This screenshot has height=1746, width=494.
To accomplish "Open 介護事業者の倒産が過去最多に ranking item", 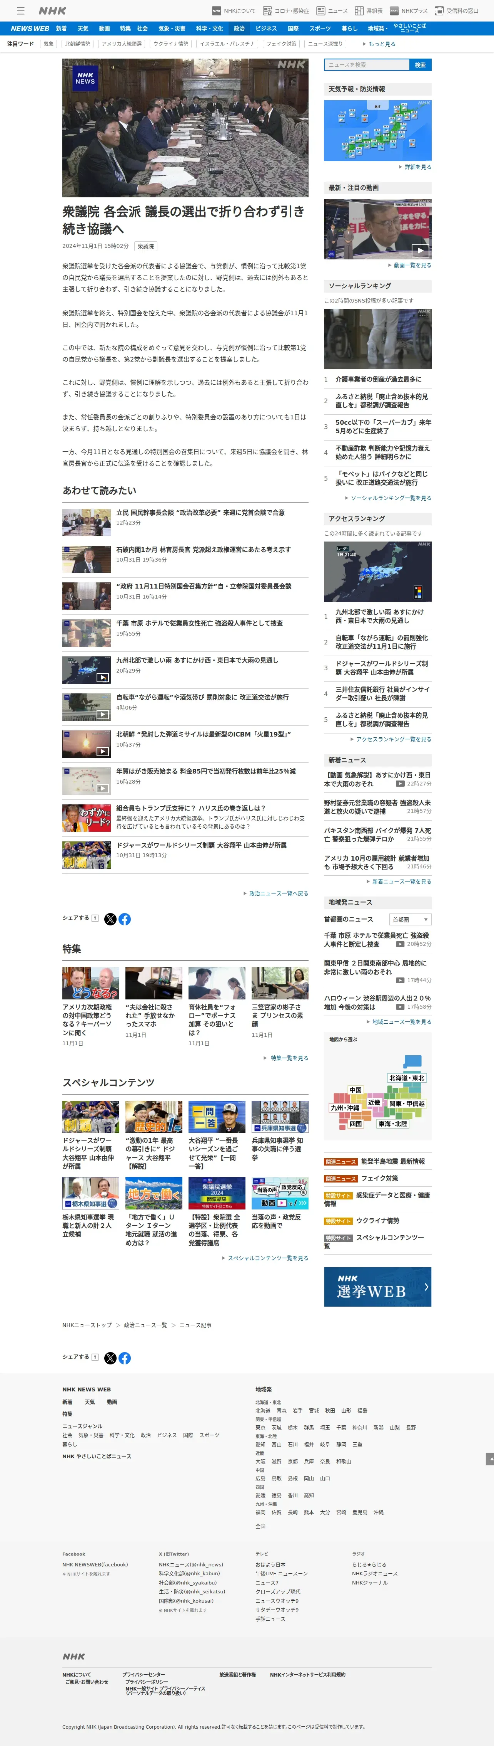I will [378, 380].
